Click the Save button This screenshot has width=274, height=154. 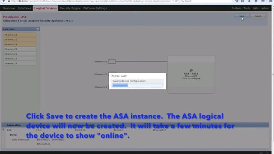241,16
